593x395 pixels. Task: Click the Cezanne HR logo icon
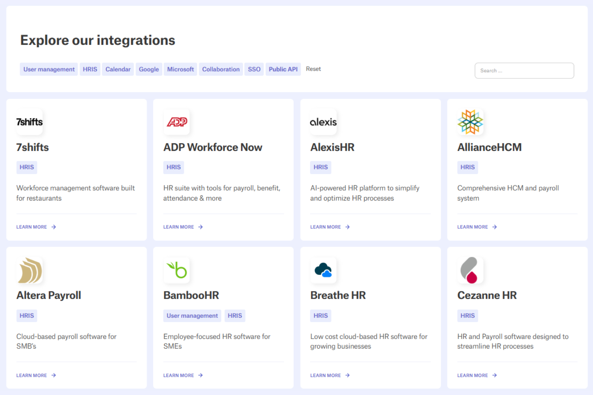tap(470, 271)
